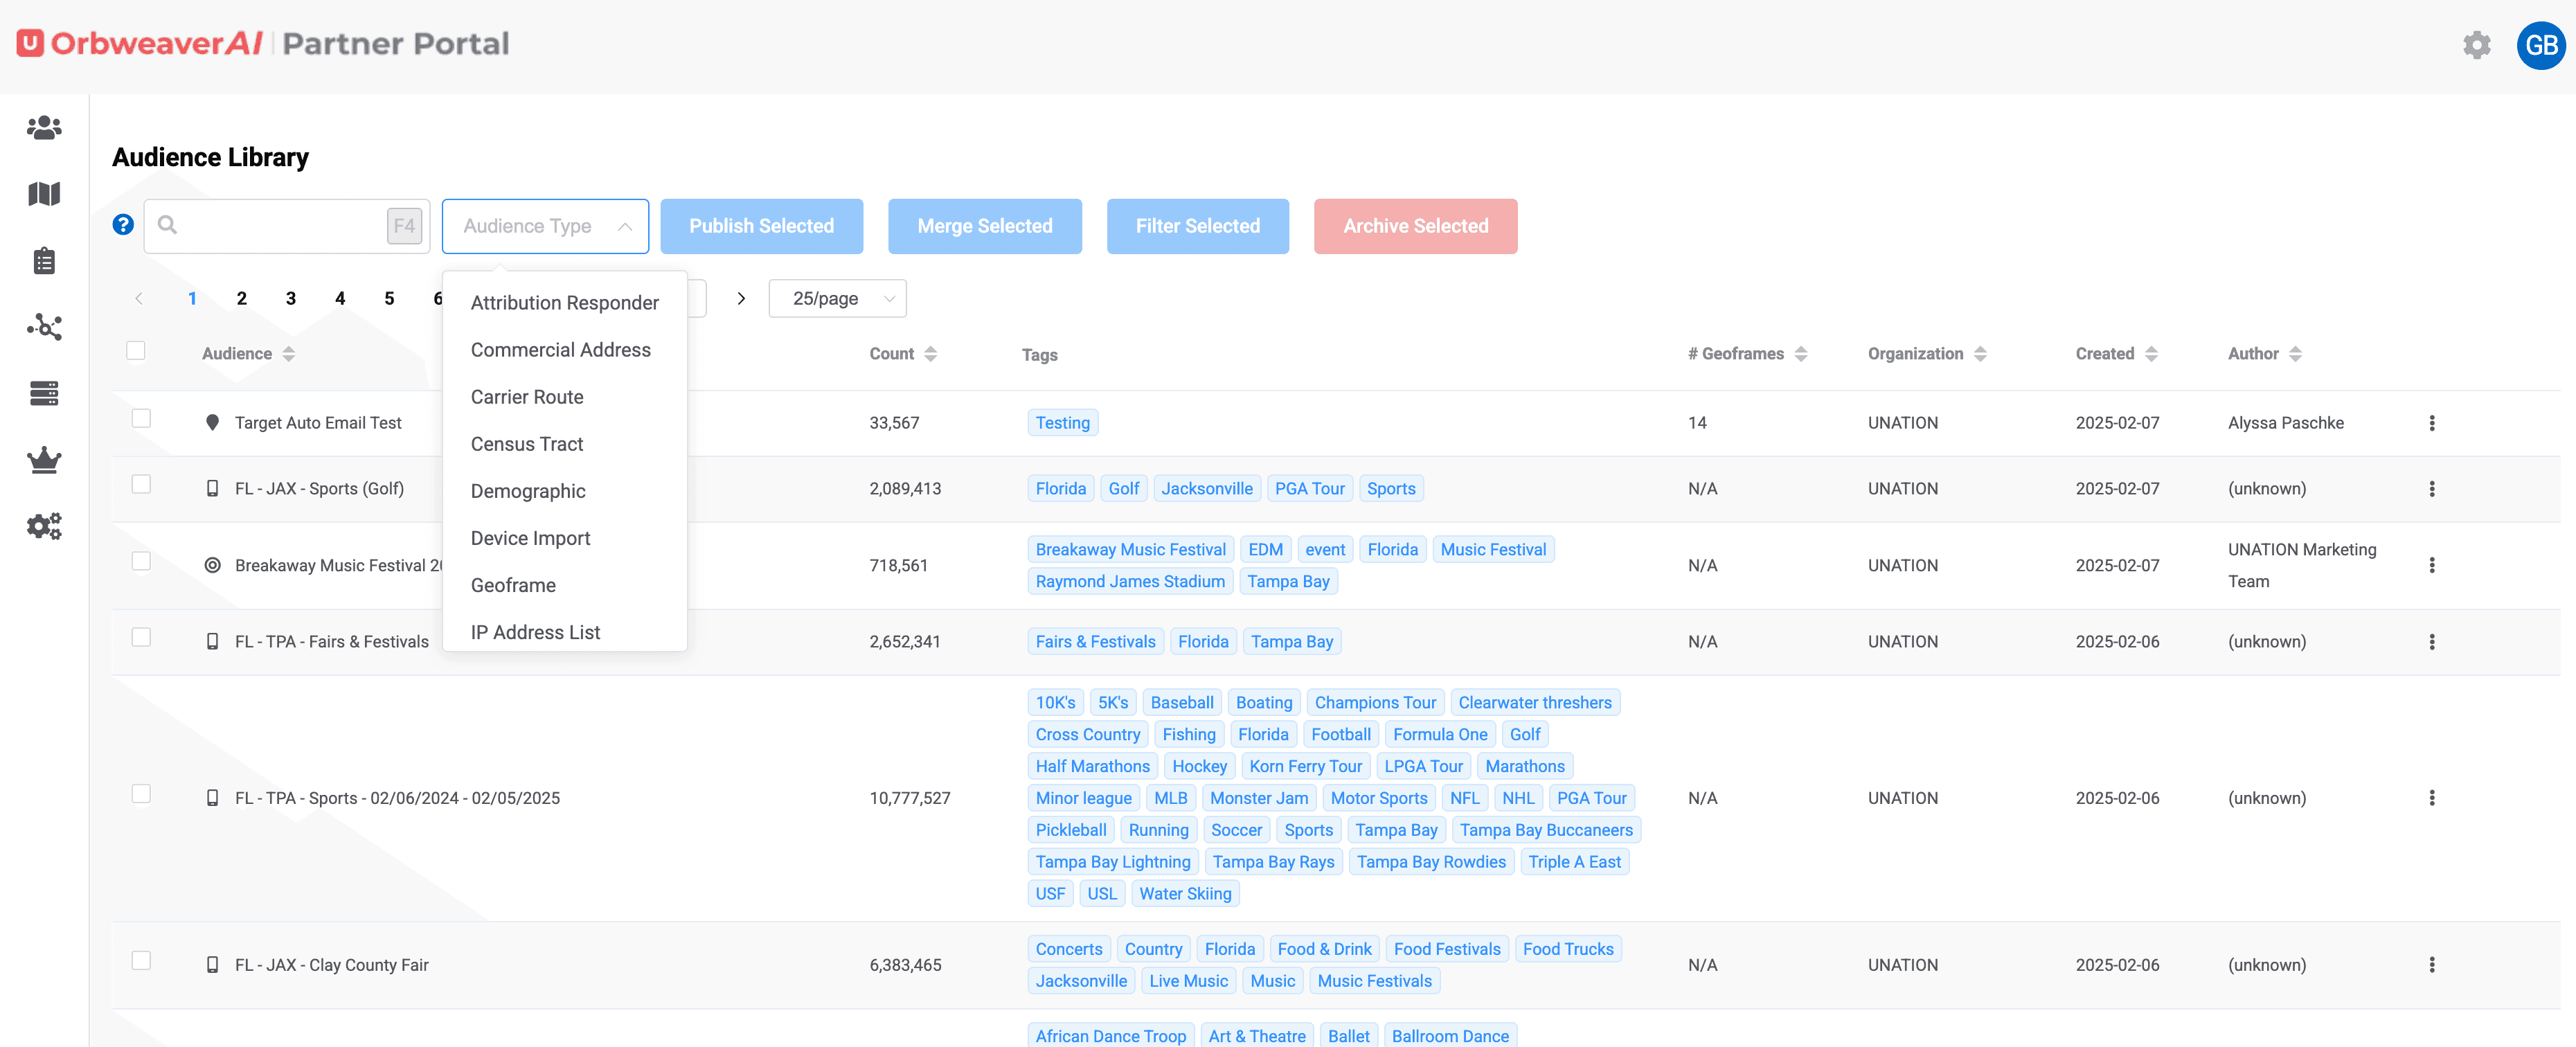Click the Publish Selected button
2576x1047 pixels.
pyautogui.click(x=761, y=226)
